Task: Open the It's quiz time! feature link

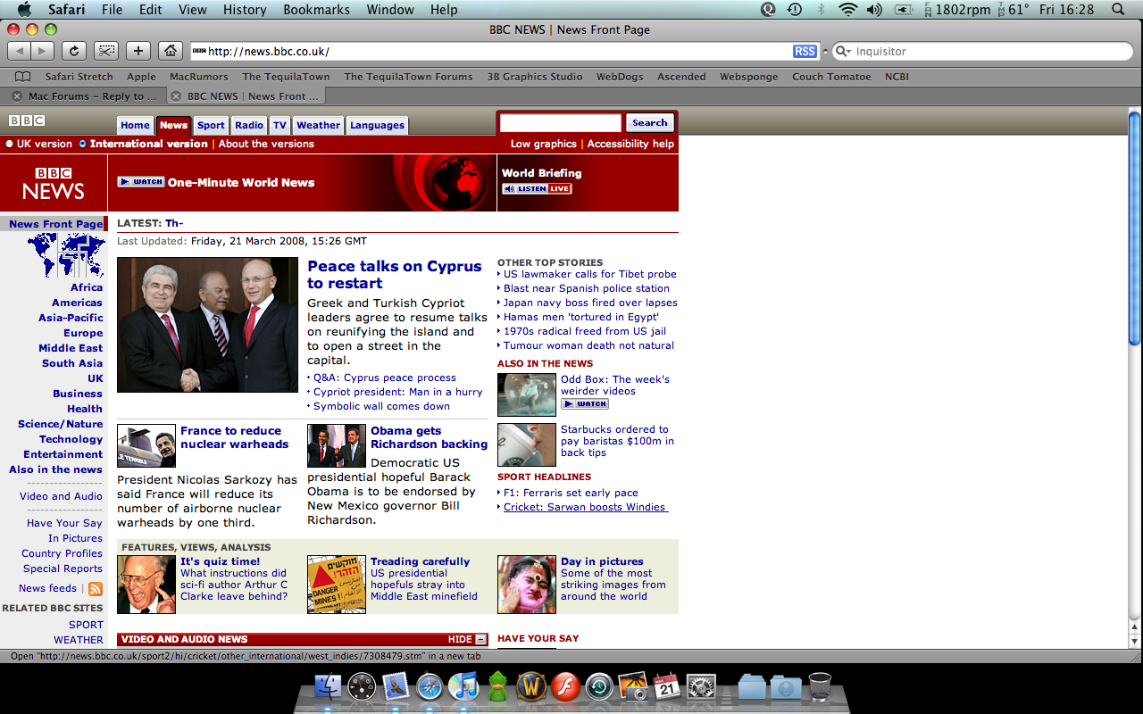Action: [220, 561]
